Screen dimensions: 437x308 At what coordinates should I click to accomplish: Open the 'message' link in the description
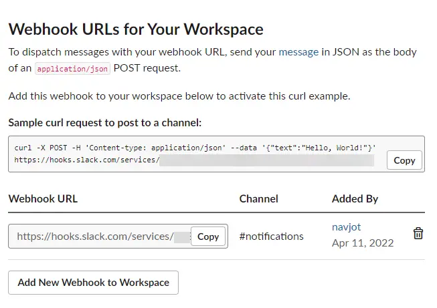[298, 52]
